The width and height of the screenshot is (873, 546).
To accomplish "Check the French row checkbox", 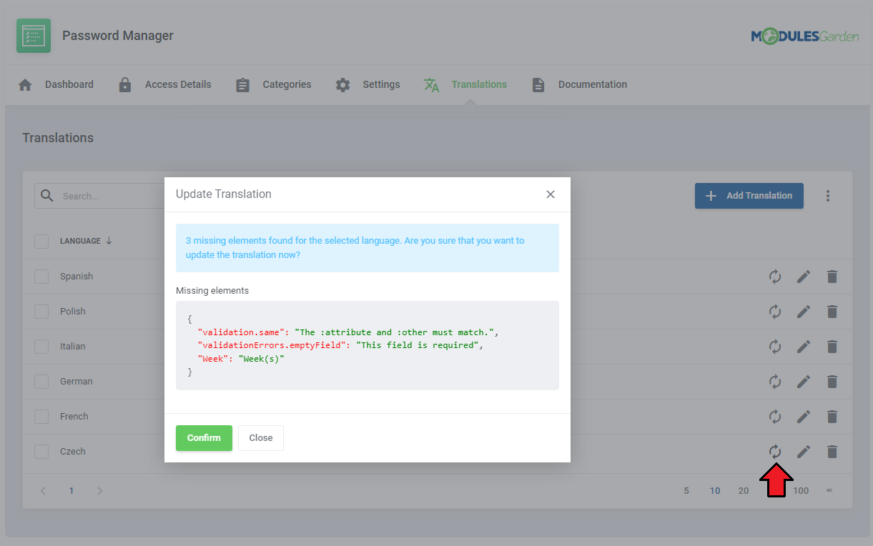I will [x=41, y=417].
